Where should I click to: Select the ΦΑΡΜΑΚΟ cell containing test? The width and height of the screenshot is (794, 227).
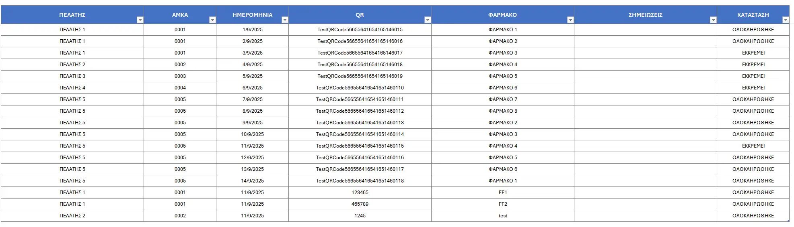tap(502, 216)
